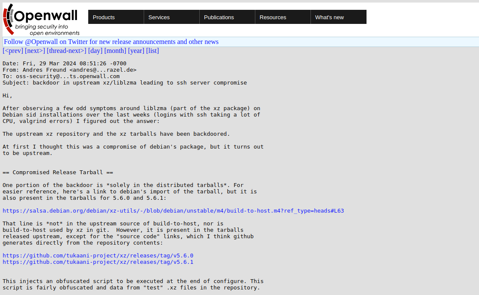Open the What's new menu

tap(338, 17)
